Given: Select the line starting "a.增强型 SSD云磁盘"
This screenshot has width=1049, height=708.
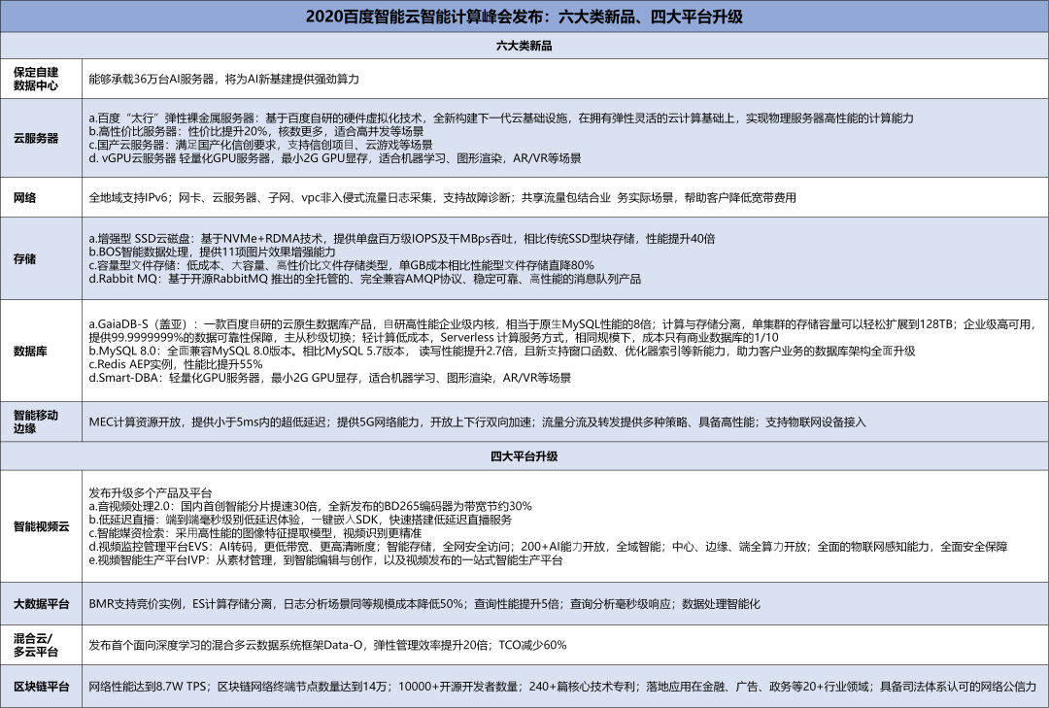Looking at the screenshot, I should tap(402, 238).
